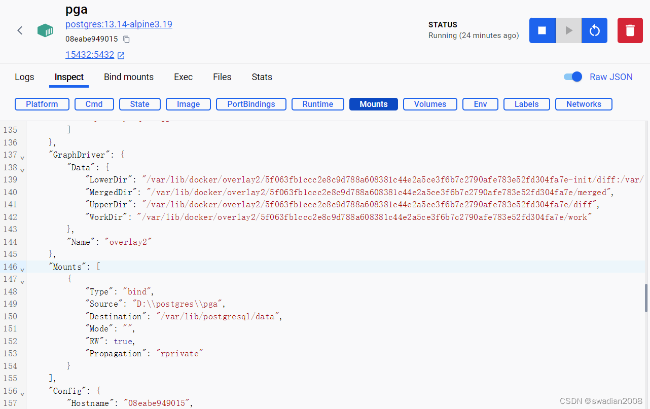Screen dimensions: 650x409
Task: Collapse the Mounts array node
Action: (22, 268)
